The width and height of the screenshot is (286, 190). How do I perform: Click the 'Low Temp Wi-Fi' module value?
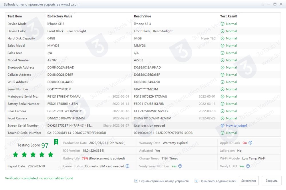coord(254,158)
